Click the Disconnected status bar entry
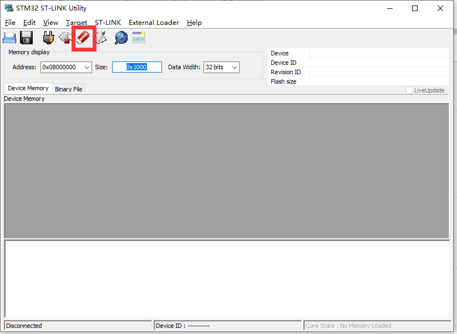The width and height of the screenshot is (457, 334). 78,326
